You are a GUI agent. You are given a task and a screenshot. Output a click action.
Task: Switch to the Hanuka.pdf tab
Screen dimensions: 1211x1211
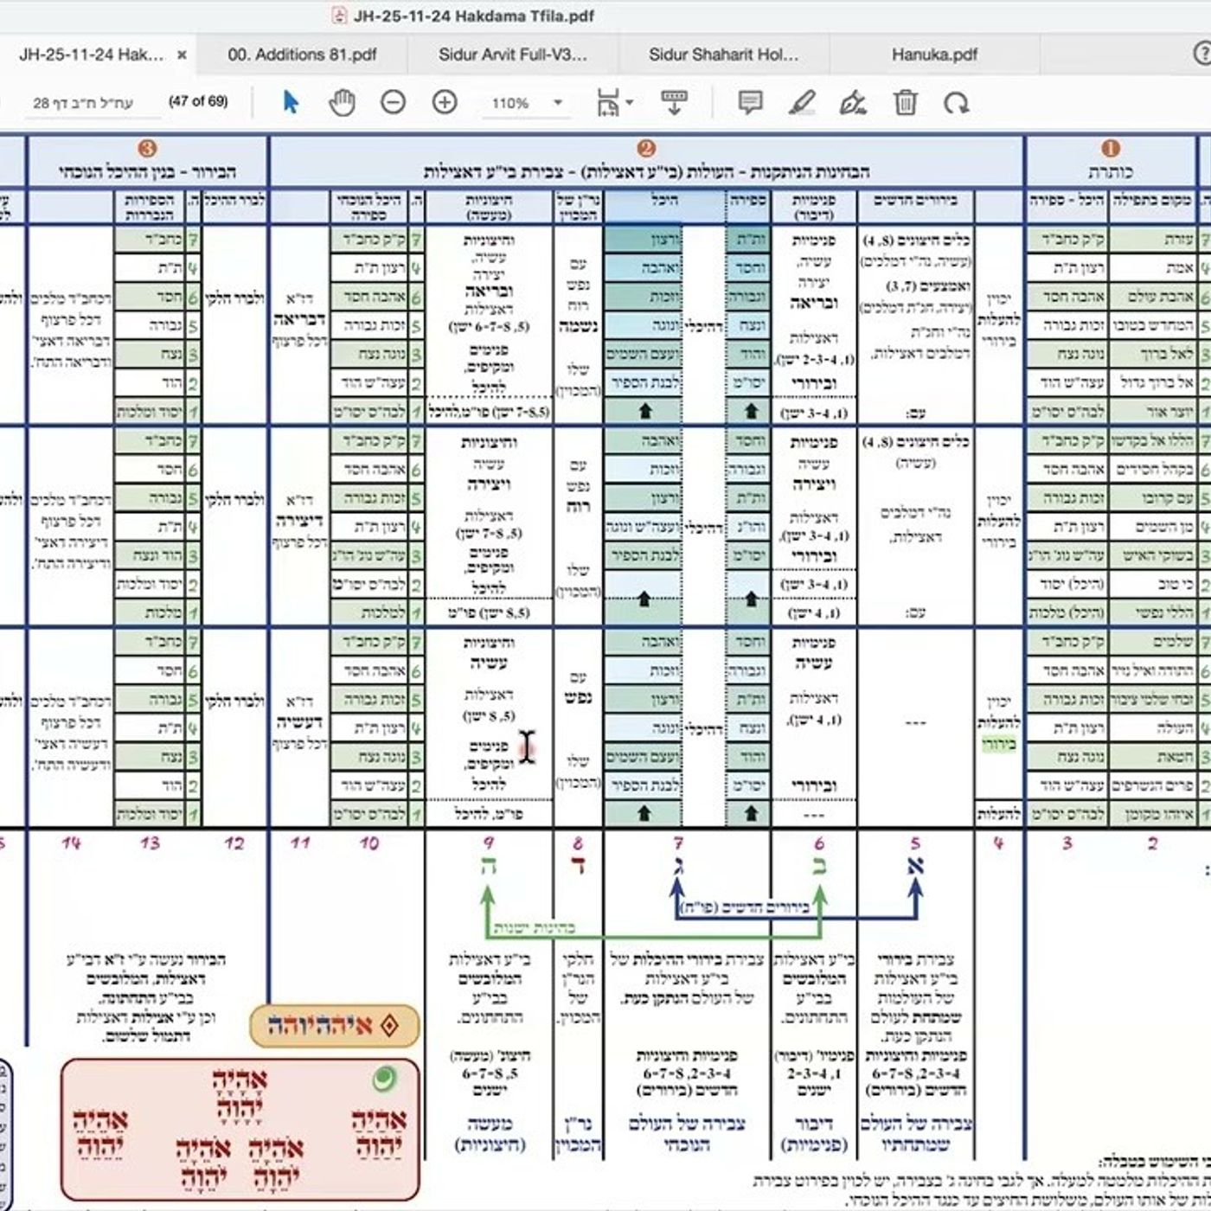pyautogui.click(x=934, y=54)
